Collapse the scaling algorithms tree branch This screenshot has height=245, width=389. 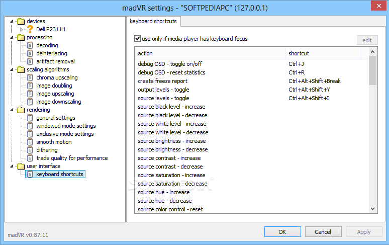coord(12,70)
